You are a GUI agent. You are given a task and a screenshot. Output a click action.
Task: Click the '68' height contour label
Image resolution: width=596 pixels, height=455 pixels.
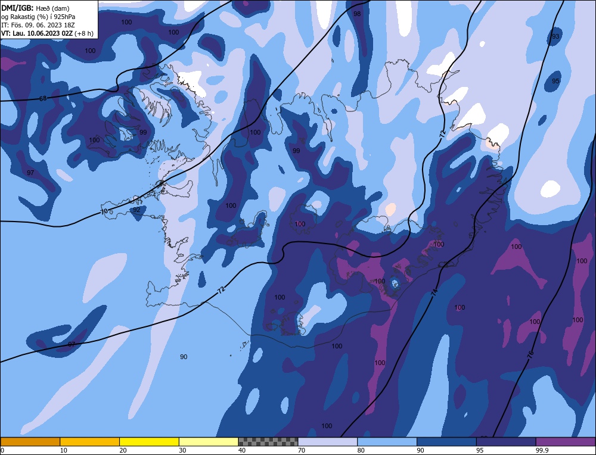coord(43,98)
